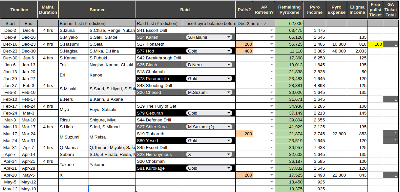
Task: Click the Eligma Income cell showing 2,033
Action: click(357, 51)
